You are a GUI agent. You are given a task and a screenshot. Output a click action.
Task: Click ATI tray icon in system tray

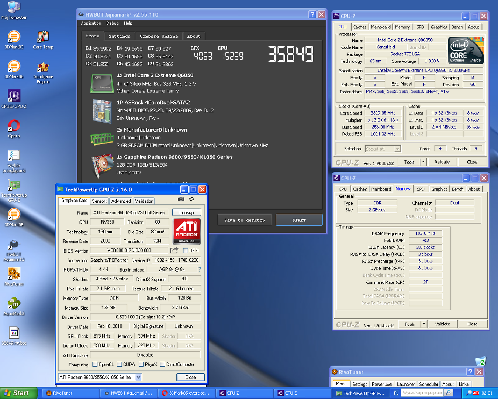476,393
